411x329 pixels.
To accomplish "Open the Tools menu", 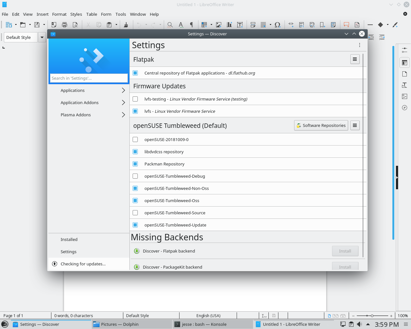I will (121, 14).
